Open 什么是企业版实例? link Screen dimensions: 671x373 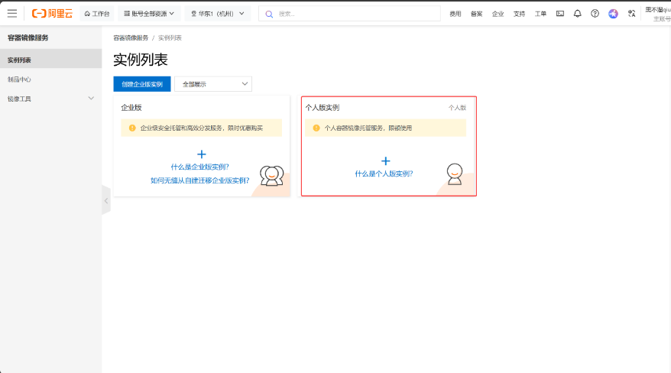[199, 167]
